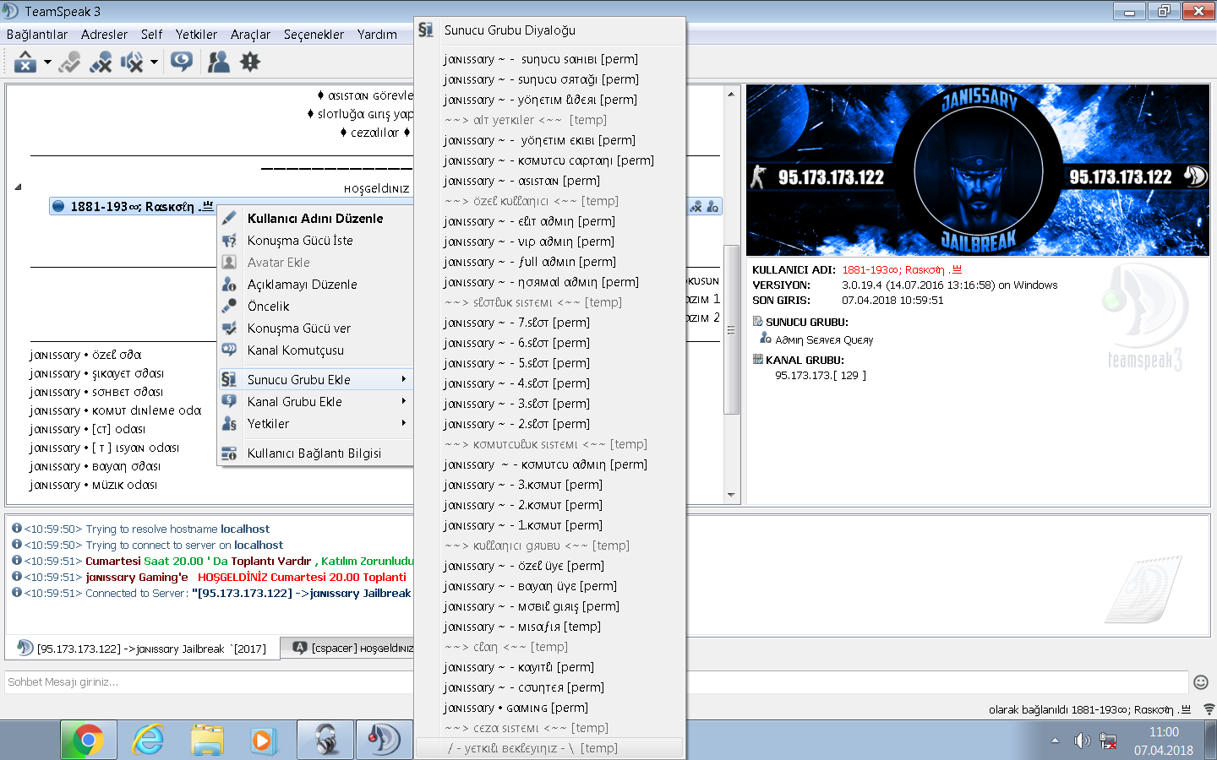Toggle sunucu ortağı [perm] group
Viewport: 1217px width, 760px height.
coord(549,79)
